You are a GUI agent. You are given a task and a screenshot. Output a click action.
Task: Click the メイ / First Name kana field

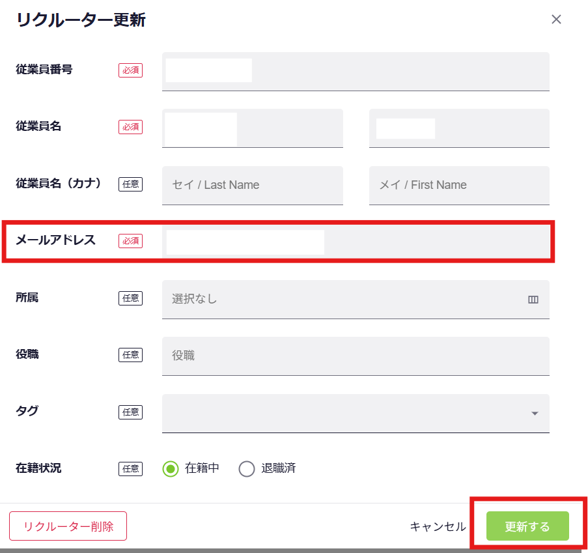tap(459, 185)
